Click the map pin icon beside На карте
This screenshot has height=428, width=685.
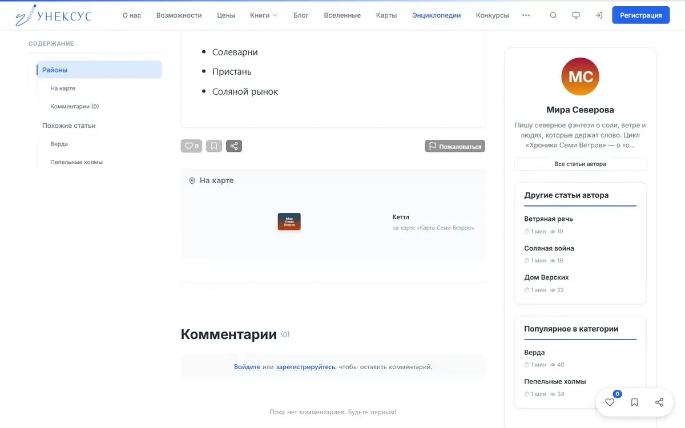pyautogui.click(x=192, y=180)
